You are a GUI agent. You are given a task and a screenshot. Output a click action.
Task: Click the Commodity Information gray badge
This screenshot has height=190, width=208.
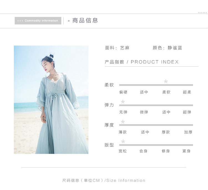click(38, 21)
